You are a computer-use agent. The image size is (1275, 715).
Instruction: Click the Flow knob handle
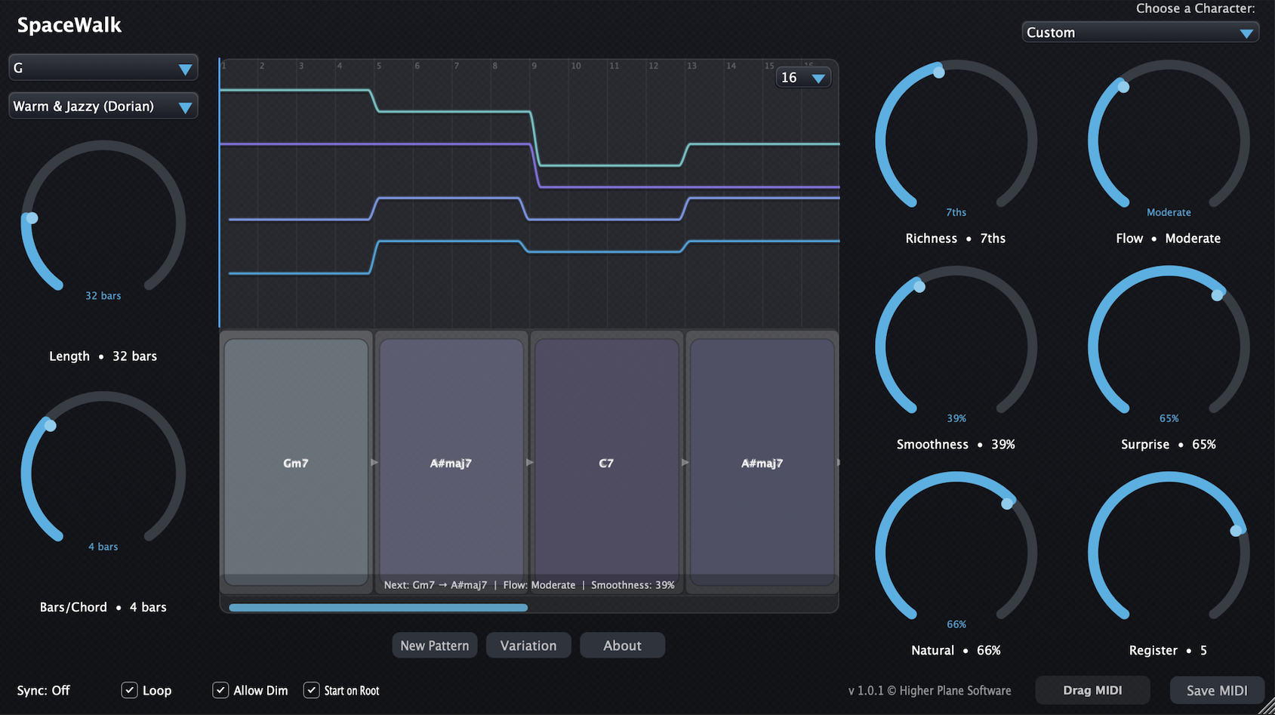pos(1123,87)
